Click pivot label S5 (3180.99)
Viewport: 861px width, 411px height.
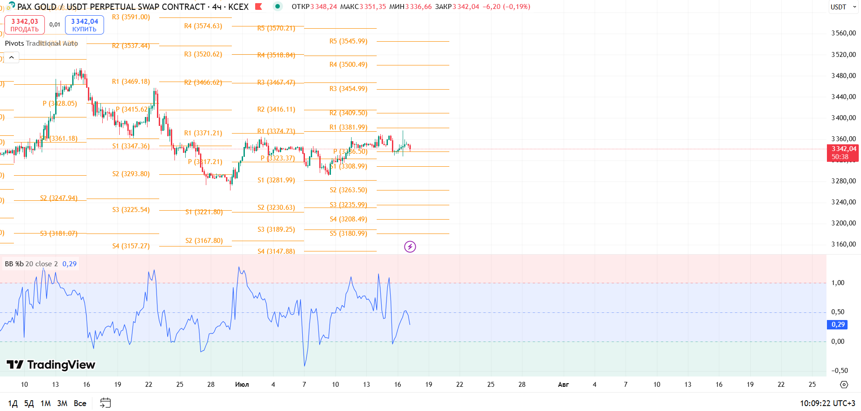[348, 234]
